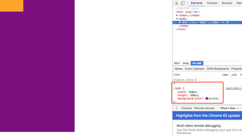Toggle the :hov element state panel
This screenshot has width=242, height=137.
point(225,75)
